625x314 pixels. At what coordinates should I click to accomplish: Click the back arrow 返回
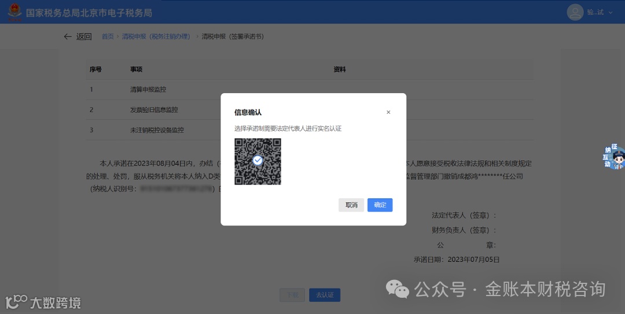pos(78,36)
